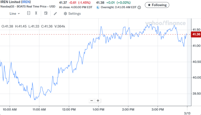The height and width of the screenshot is (115, 201).
Task: Open the indicators sigma icon
Action: pyautogui.click(x=36, y=13)
